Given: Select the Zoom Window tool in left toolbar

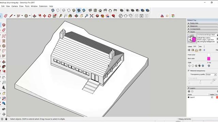Looking at the screenshot, I should point(4,99).
